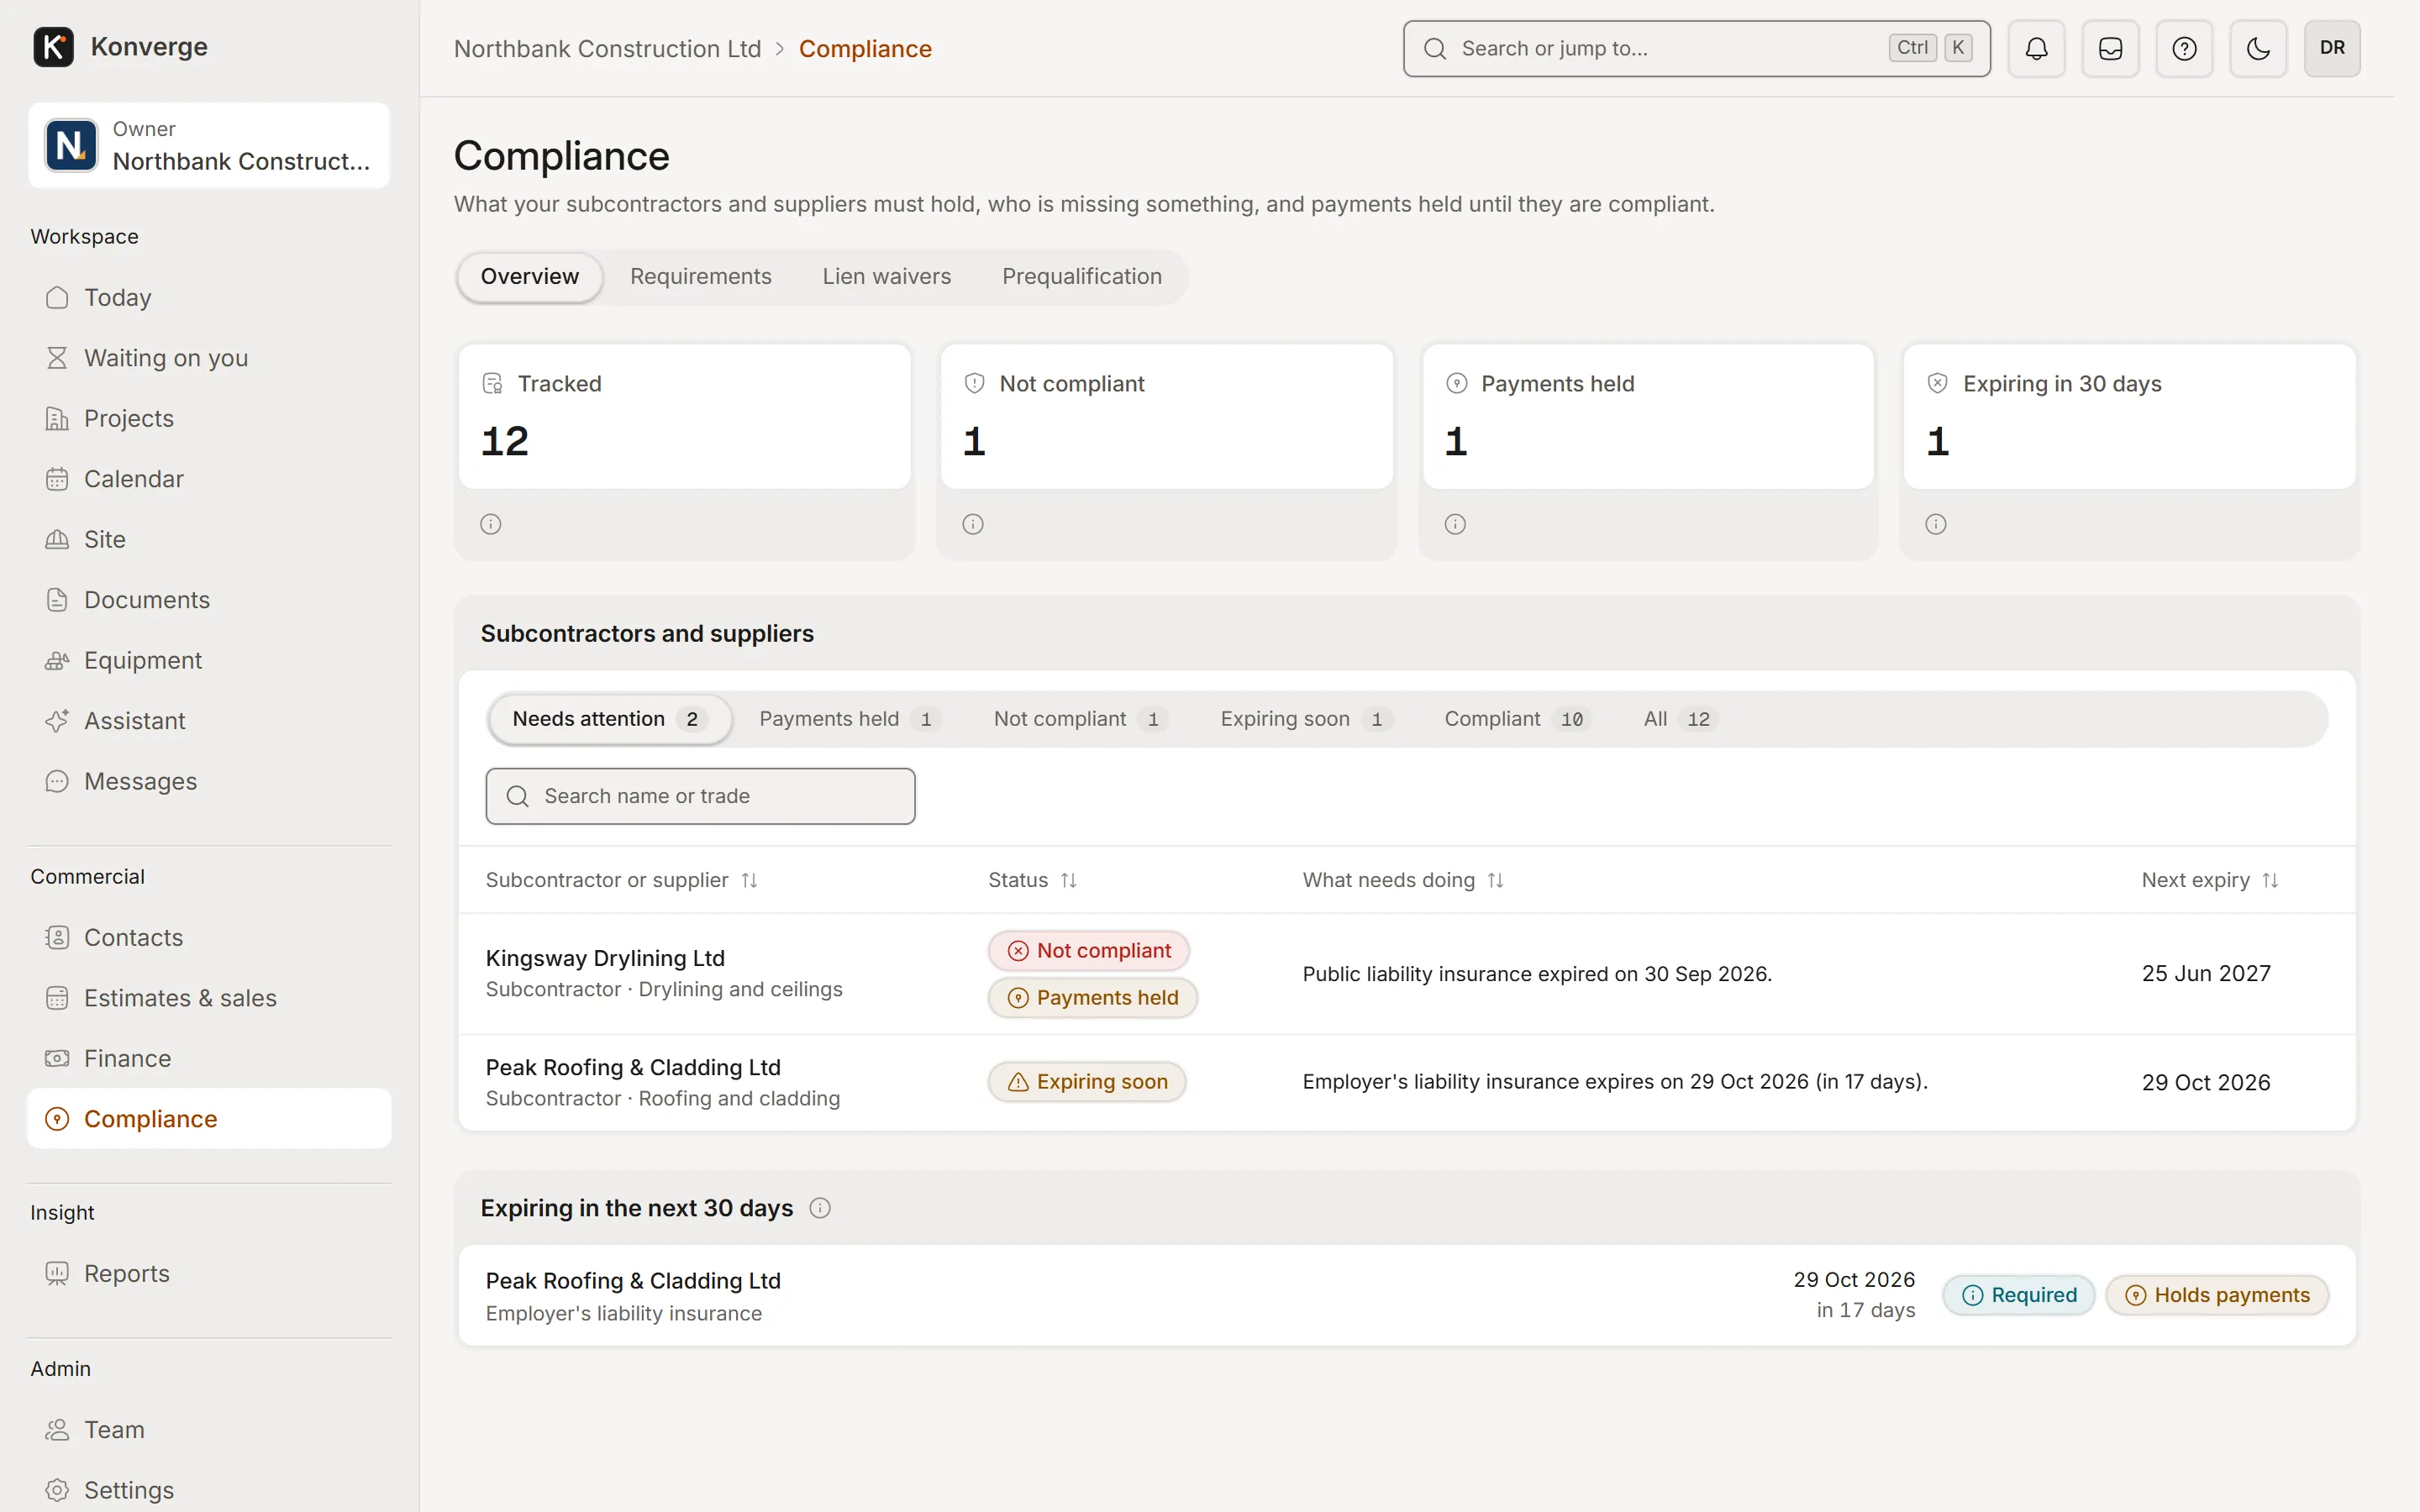The image size is (2420, 1512).
Task: Show info for the Not compliant card
Action: [x=973, y=524]
